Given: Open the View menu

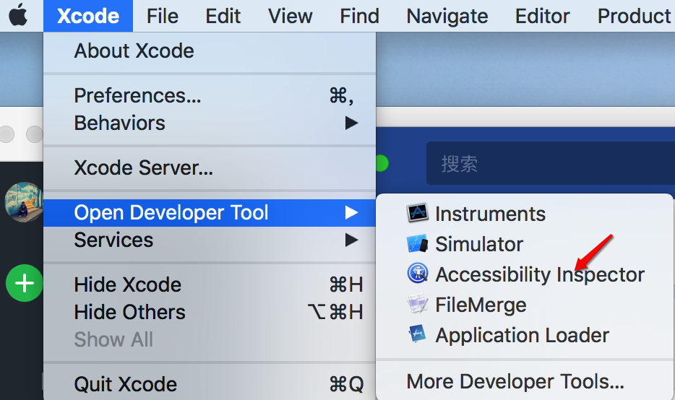Looking at the screenshot, I should click(290, 16).
